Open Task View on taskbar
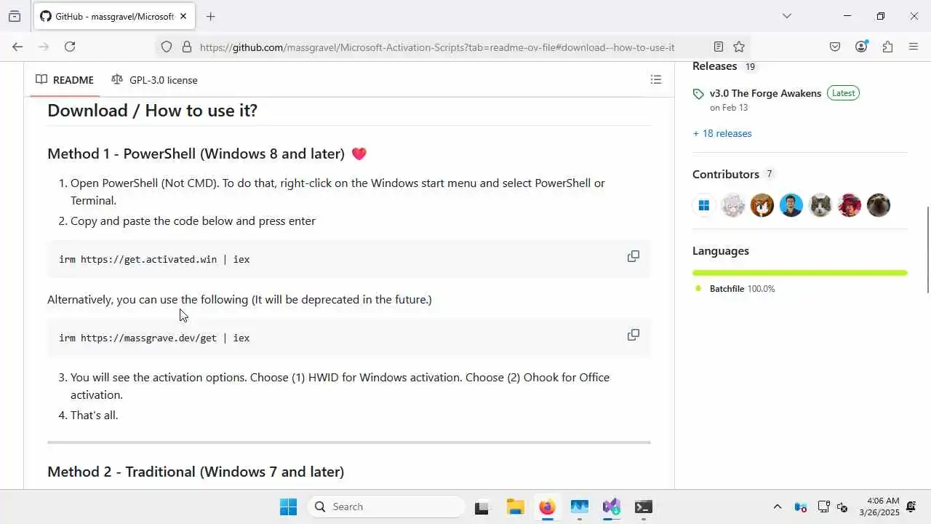This screenshot has width=931, height=524. pos(482,507)
